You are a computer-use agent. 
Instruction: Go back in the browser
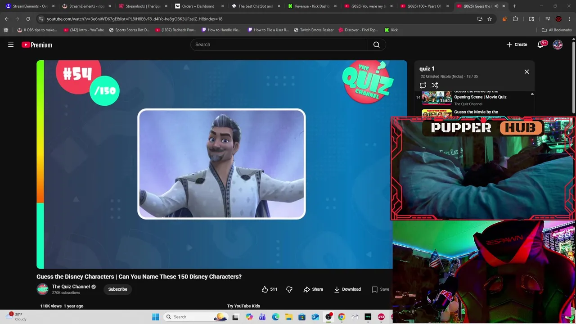coord(6,19)
